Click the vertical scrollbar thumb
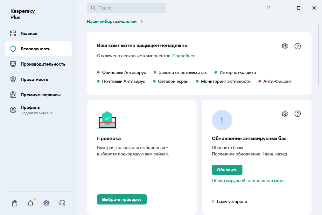 318,54
